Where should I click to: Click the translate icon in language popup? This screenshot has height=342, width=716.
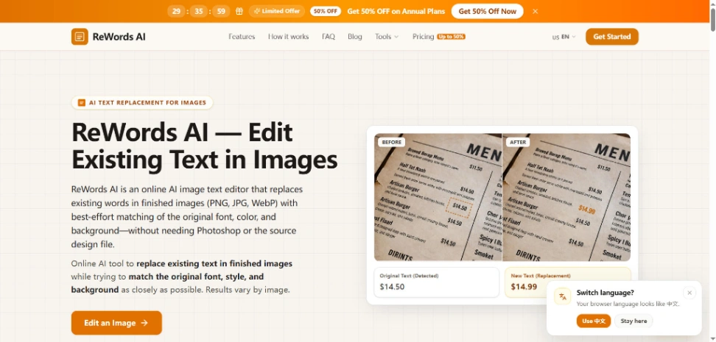tap(563, 296)
